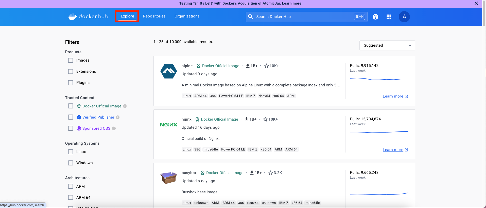Click the NGINX logo thumbnail

pos(169,125)
